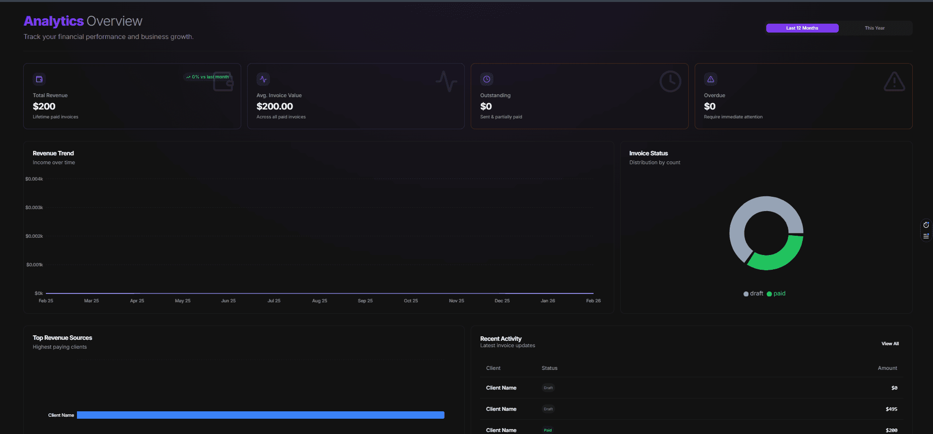Click the list lines icon in floating widget
The height and width of the screenshot is (434, 933).
pos(926,236)
